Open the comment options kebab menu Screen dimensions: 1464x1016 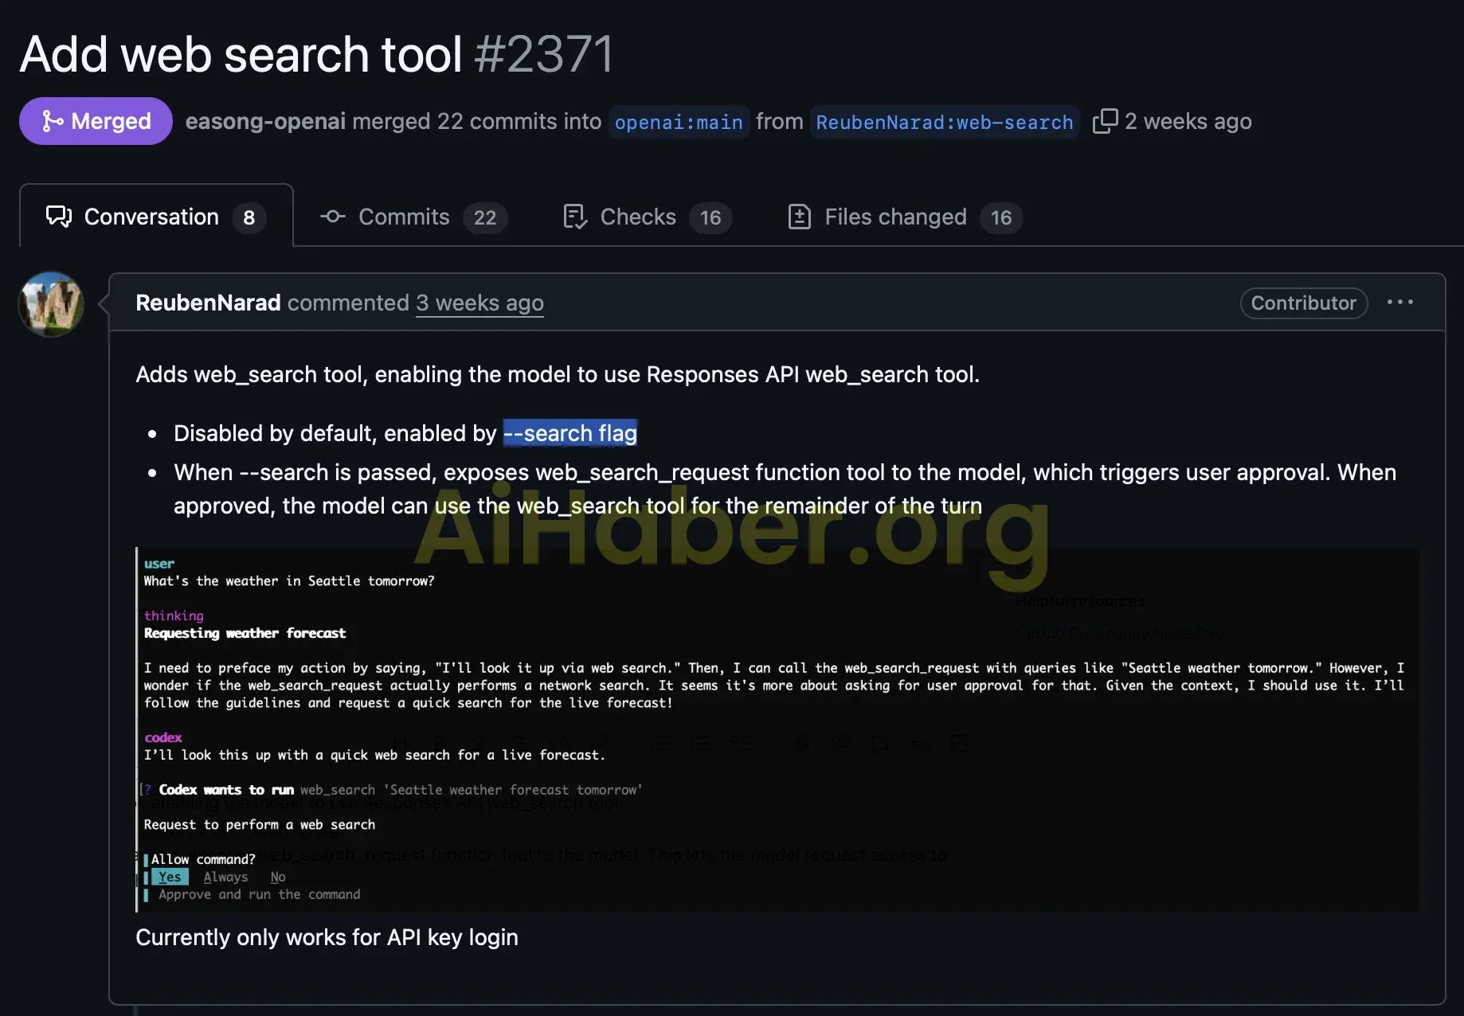pos(1401,303)
